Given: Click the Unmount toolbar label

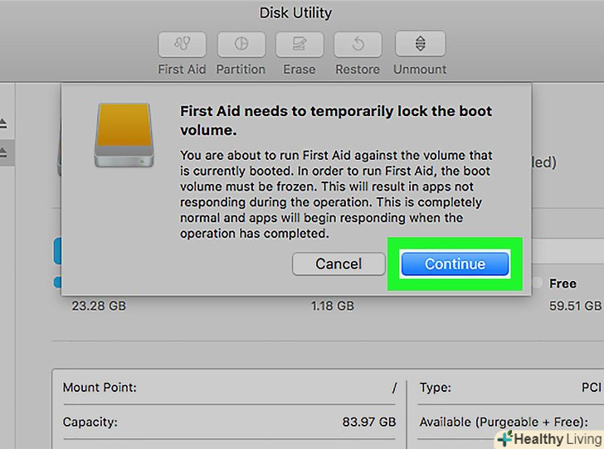Looking at the screenshot, I should pos(420,70).
